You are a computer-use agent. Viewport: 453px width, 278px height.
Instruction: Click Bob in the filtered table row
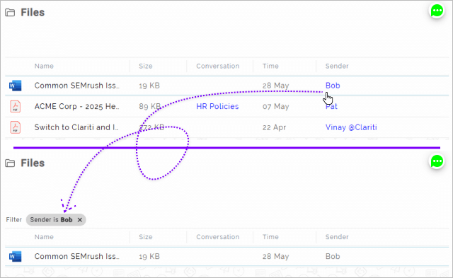pos(333,256)
